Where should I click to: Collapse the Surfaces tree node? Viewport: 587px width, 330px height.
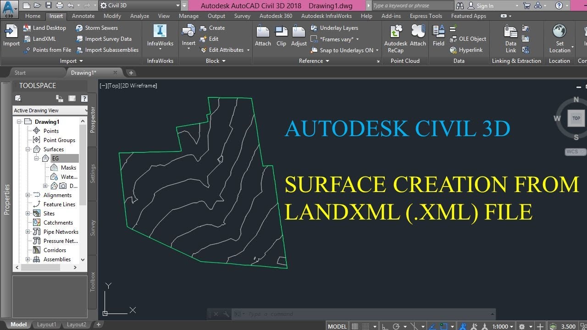point(28,149)
